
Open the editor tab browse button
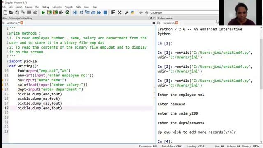[3, 23]
